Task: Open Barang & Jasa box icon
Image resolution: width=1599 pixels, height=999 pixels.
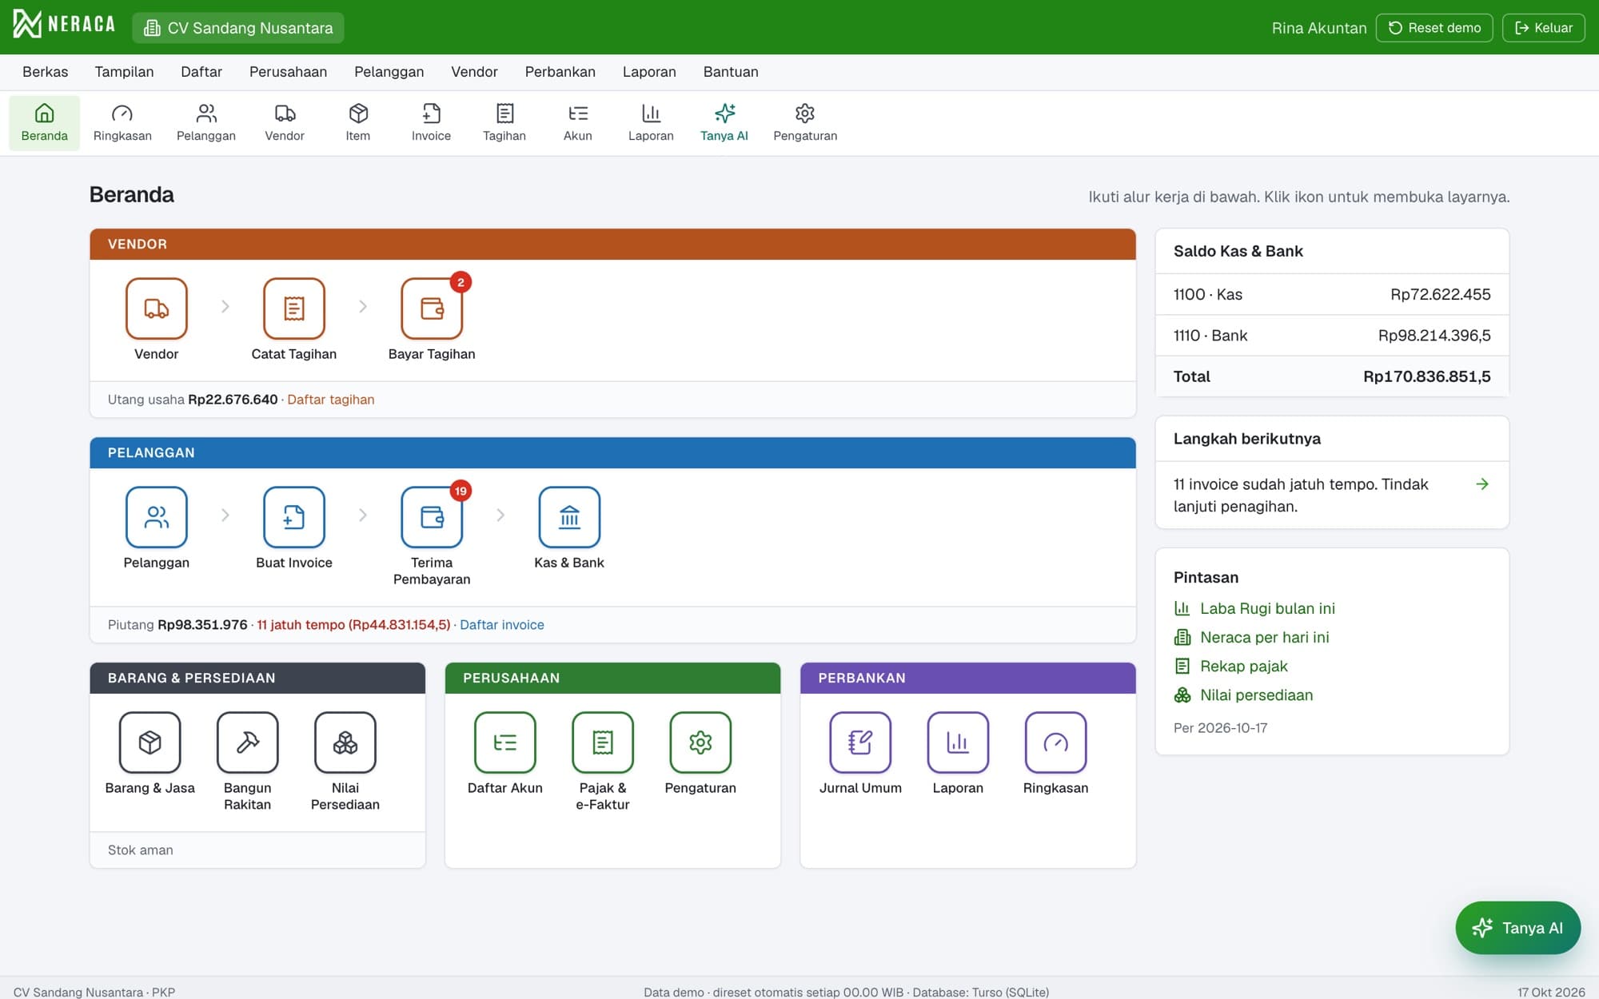Action: point(150,742)
